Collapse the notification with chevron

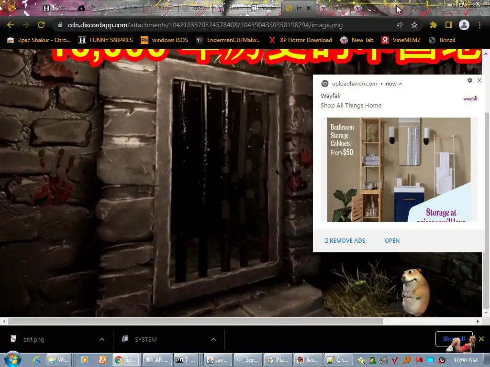pos(401,84)
